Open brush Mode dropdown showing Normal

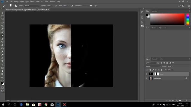coord(32,6)
